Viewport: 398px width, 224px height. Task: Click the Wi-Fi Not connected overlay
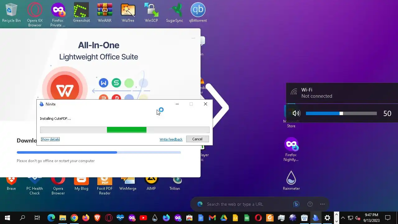[x=342, y=93]
